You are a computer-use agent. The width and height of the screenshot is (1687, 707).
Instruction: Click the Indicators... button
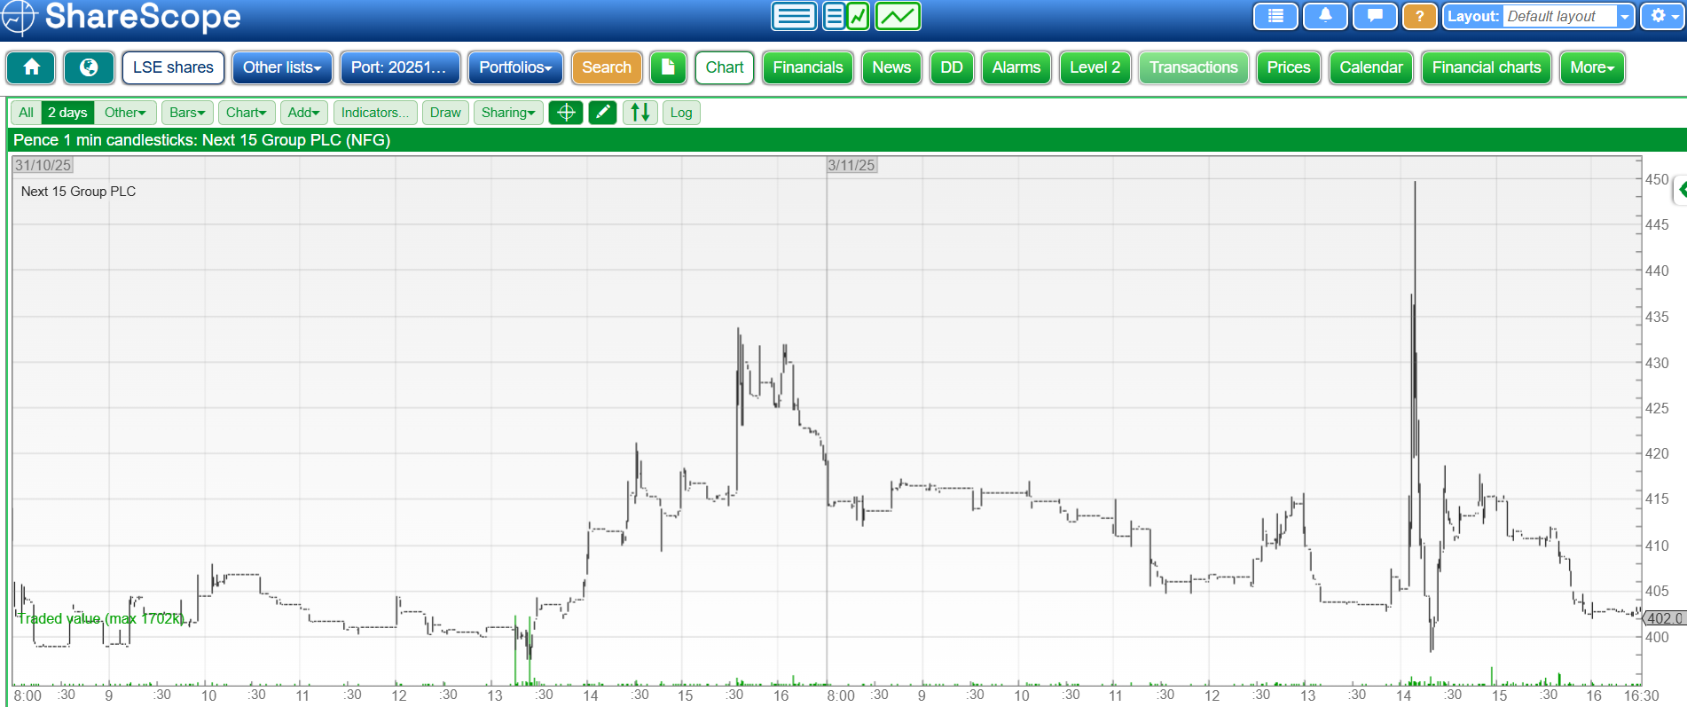click(x=375, y=113)
